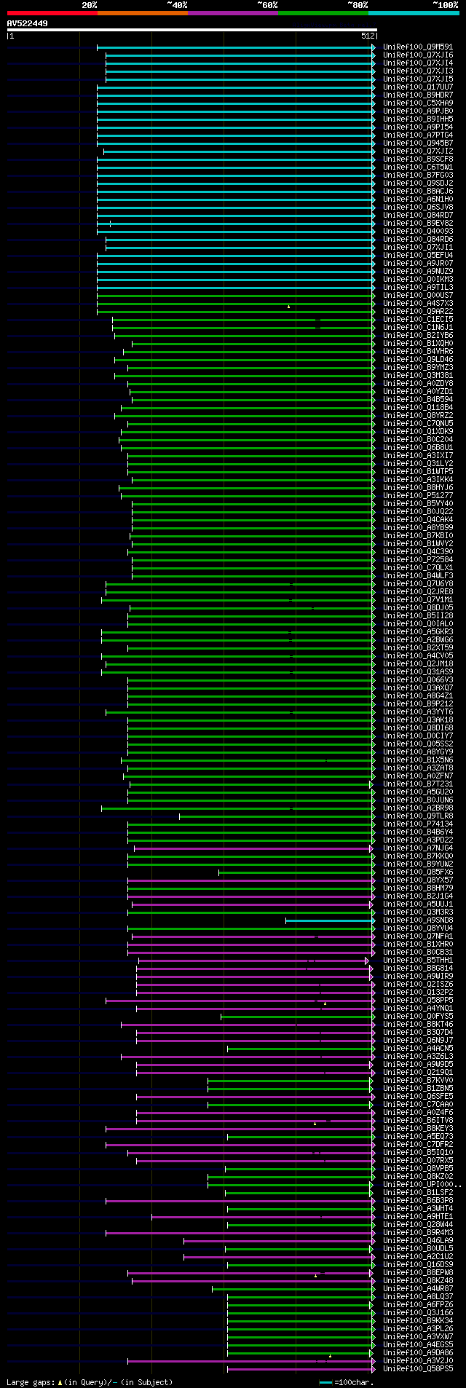466x1388 pixels.
Task: Open hit UniRef100_Q7XJI6
Action: coord(418,55)
